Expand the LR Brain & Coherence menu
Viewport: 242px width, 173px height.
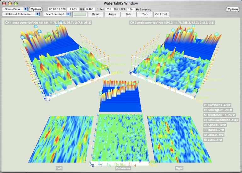pos(21,14)
